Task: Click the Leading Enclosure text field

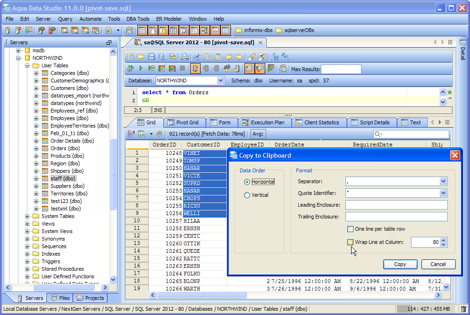Action: pyautogui.click(x=396, y=205)
